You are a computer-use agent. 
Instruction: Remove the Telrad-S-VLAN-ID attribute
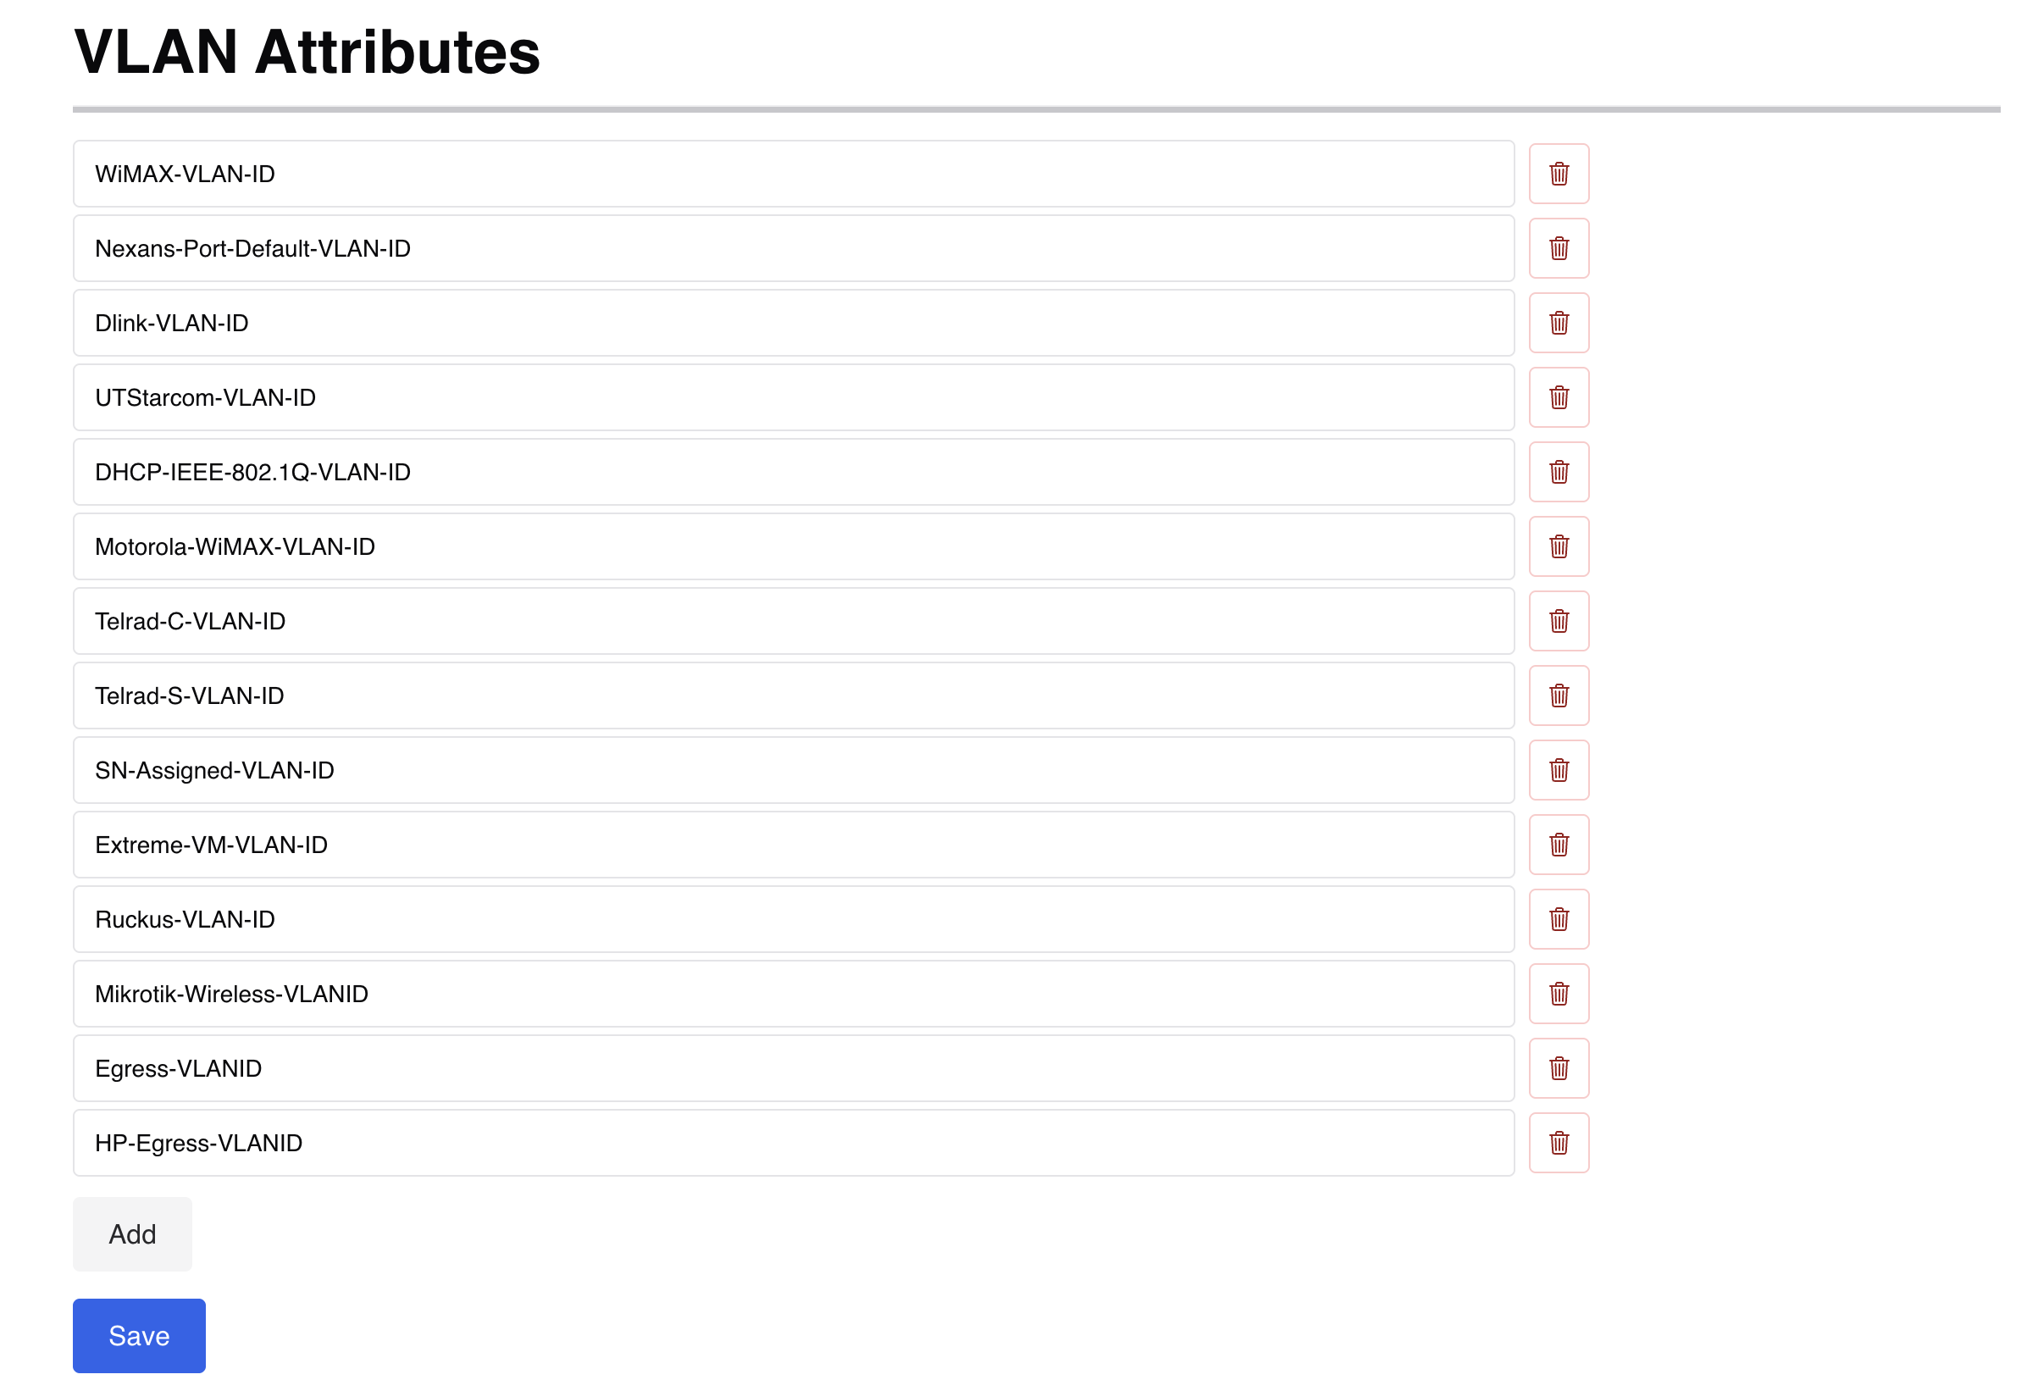tap(1559, 695)
